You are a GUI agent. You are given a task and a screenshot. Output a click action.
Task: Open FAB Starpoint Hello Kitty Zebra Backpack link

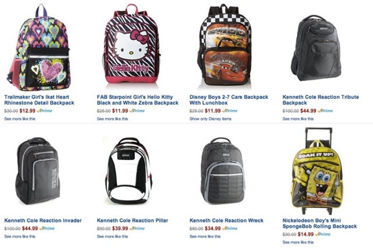click(x=138, y=100)
